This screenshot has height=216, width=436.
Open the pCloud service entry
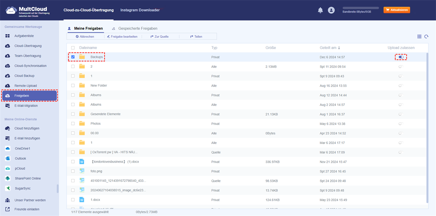click(20, 169)
